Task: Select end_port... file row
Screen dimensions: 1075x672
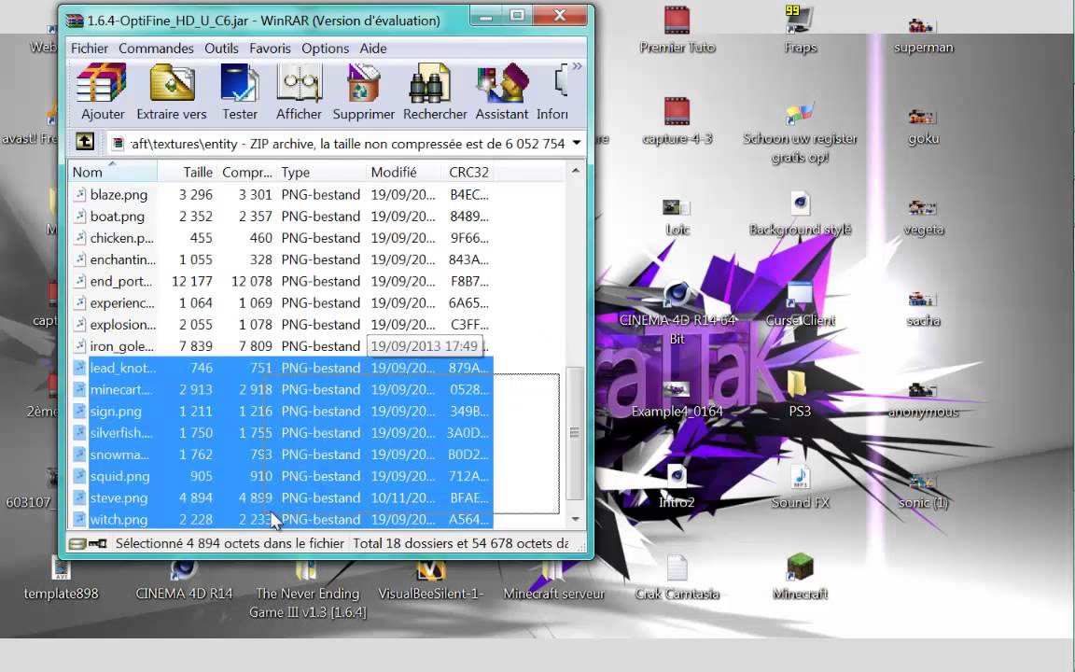Action: coord(281,281)
